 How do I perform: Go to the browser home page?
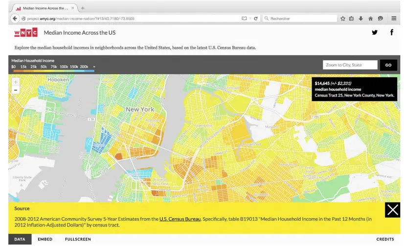tap(370, 19)
